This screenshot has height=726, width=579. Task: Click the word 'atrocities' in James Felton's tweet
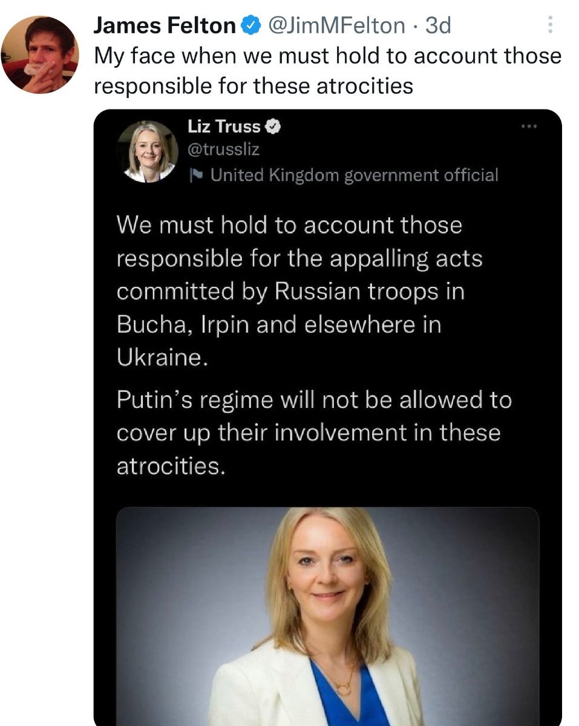[x=367, y=86]
